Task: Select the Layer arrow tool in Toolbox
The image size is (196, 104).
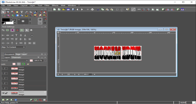Action: (x=3, y=12)
